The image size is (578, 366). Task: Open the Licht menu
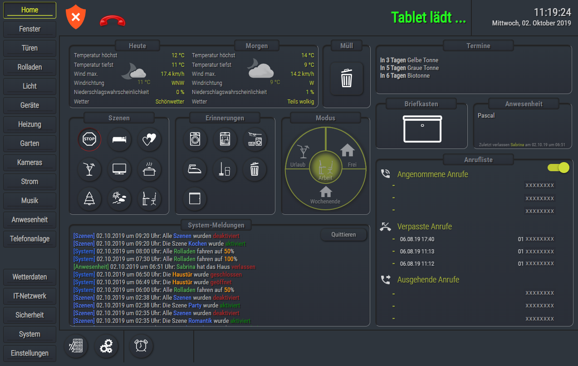pos(30,86)
